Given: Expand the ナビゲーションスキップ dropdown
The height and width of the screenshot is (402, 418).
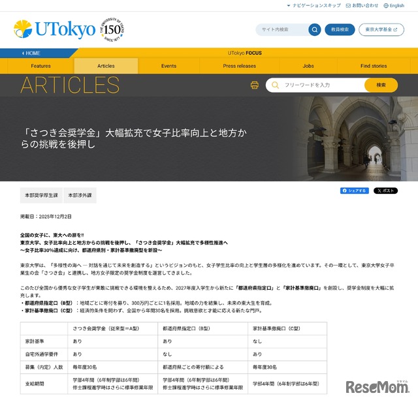Looking at the screenshot, I should coord(313,5).
